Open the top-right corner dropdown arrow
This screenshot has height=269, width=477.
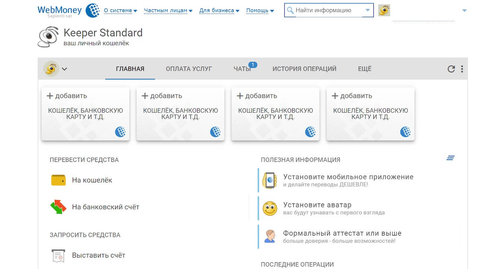(x=464, y=11)
